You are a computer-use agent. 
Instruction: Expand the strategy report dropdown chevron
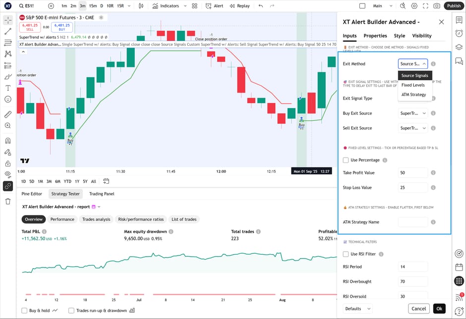99,207
